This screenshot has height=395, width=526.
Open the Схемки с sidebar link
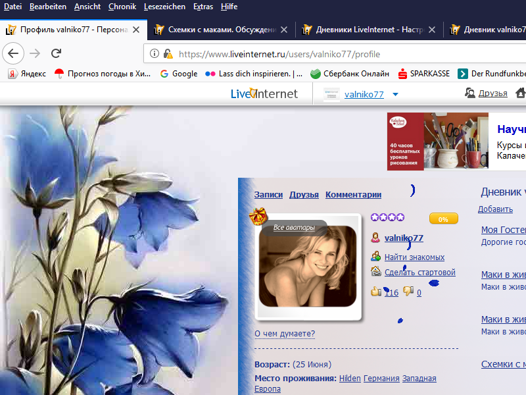pos(504,364)
